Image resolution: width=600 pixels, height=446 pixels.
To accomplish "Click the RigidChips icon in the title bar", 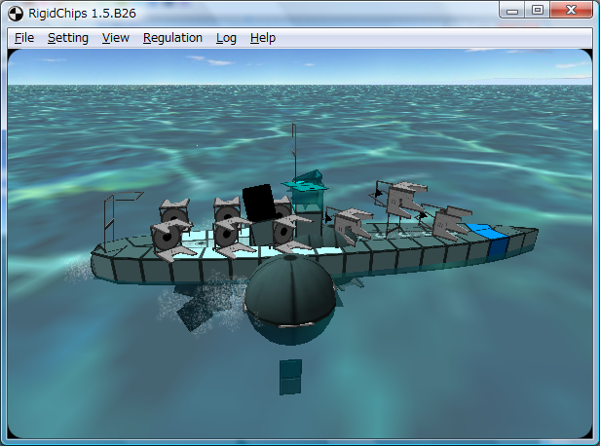I will click(14, 12).
